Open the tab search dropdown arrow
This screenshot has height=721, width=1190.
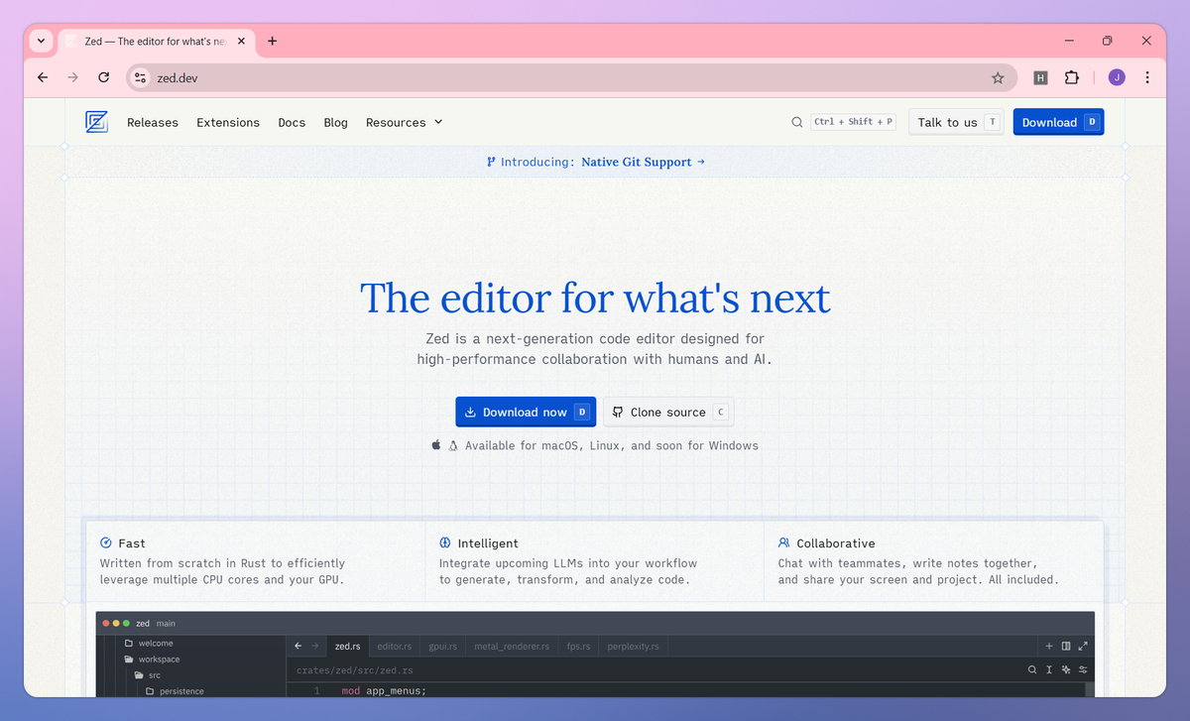point(41,41)
